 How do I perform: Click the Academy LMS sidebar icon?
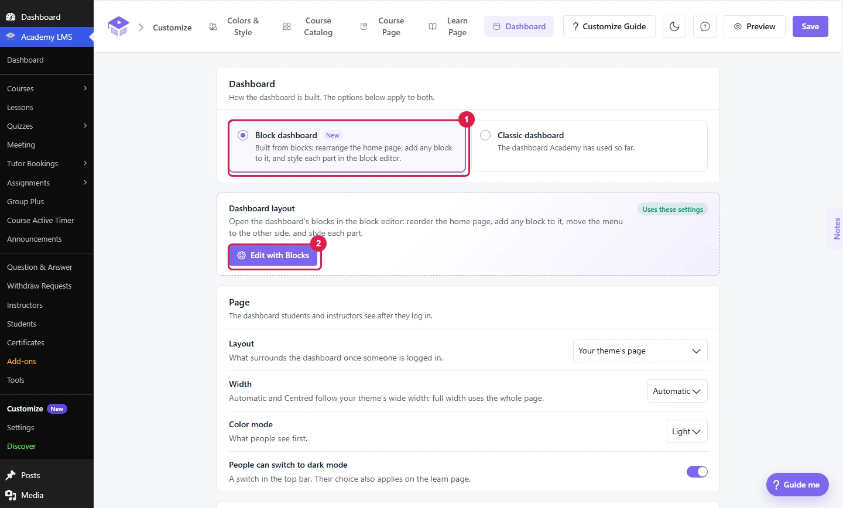11,36
